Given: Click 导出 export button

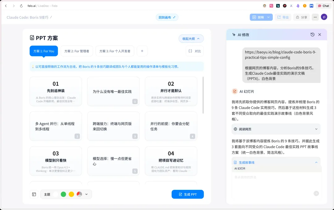Looking at the screenshot, I should (283, 17).
